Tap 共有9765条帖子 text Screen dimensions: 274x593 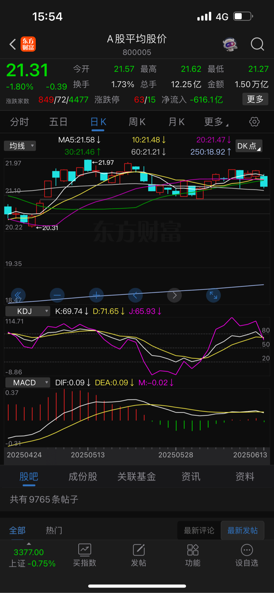[44, 499]
